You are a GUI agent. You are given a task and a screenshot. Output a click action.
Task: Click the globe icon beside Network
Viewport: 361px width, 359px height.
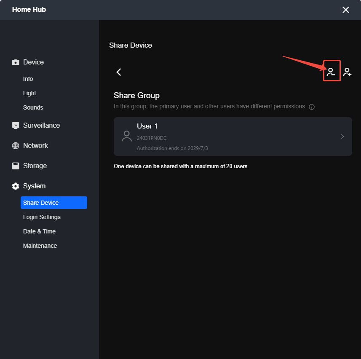tap(16, 145)
